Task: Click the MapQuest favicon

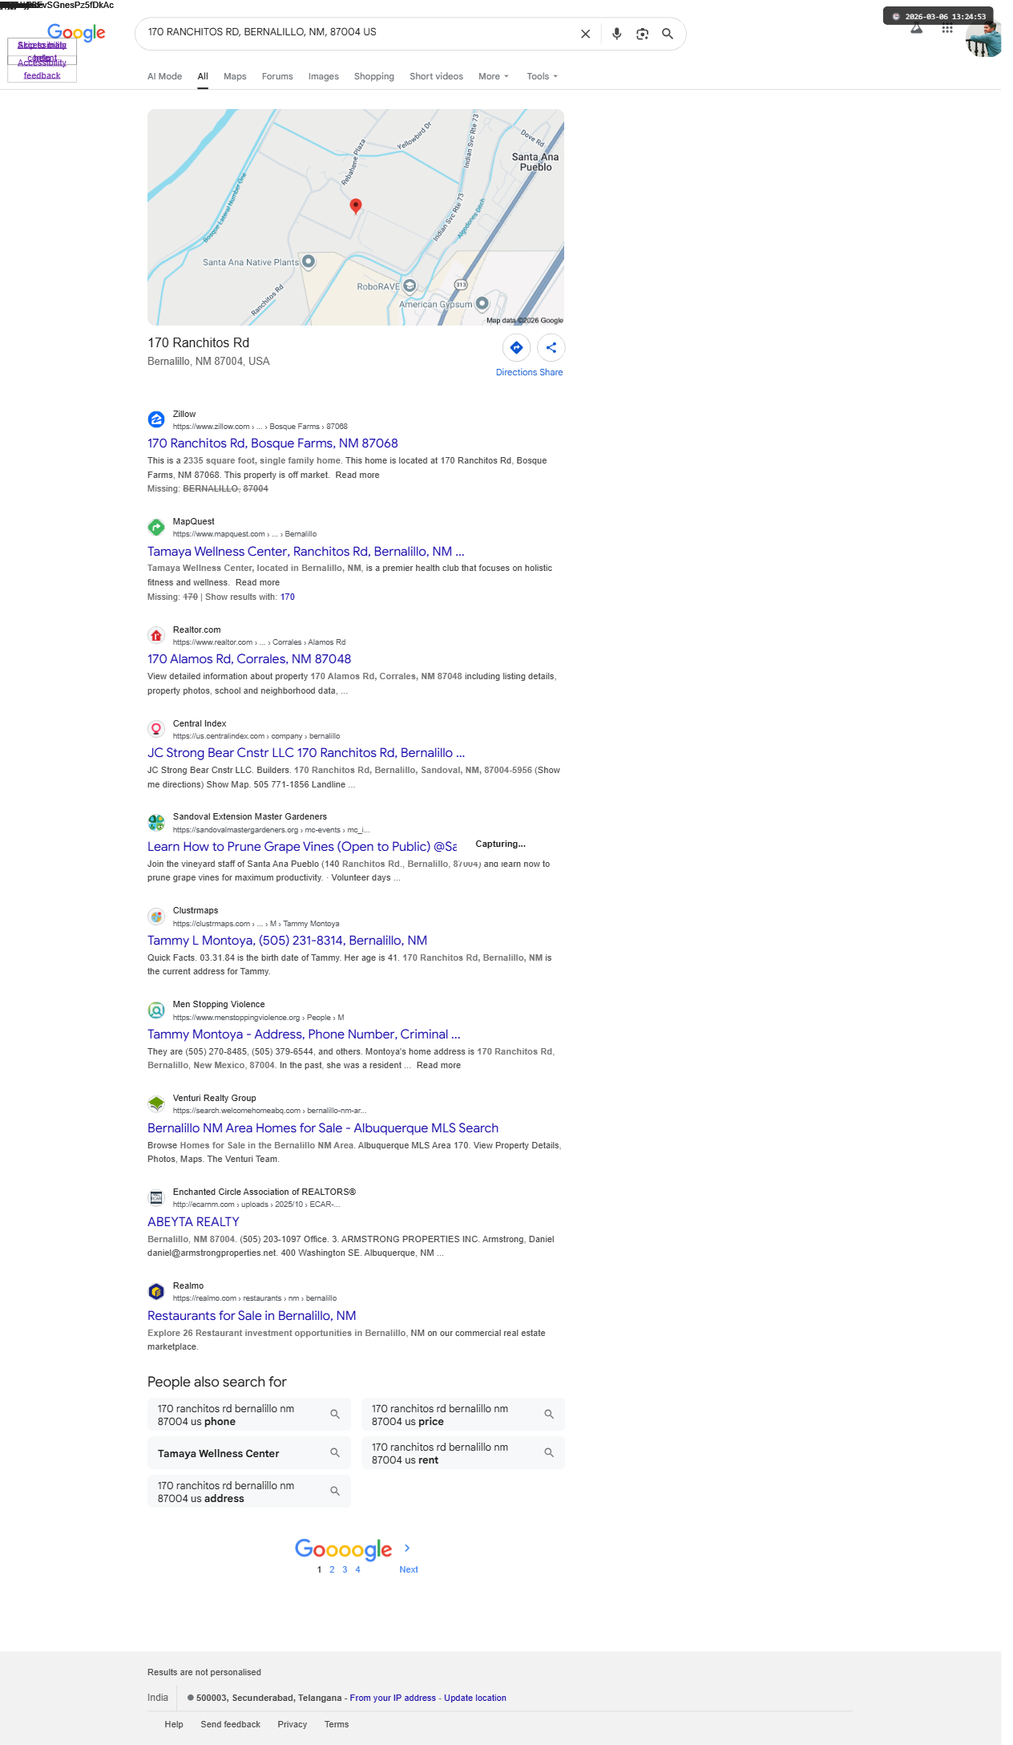Action: (156, 527)
